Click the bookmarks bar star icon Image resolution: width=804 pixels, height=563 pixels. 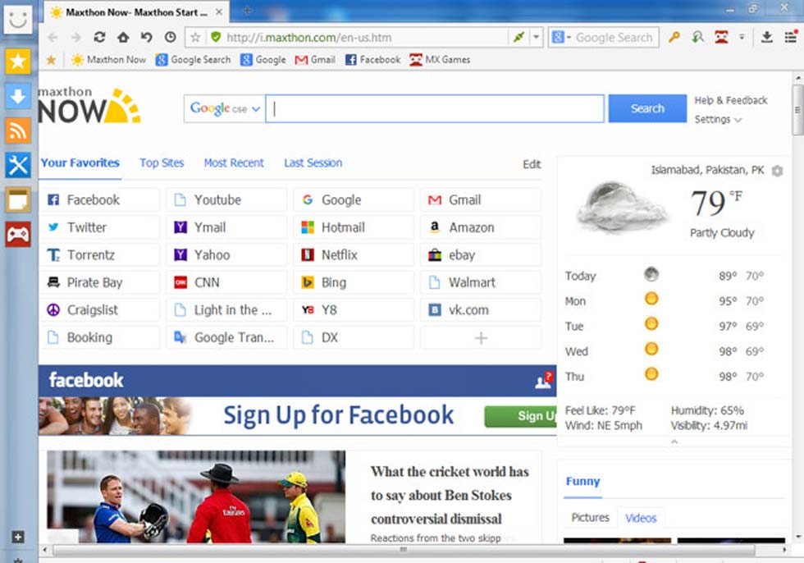click(51, 60)
